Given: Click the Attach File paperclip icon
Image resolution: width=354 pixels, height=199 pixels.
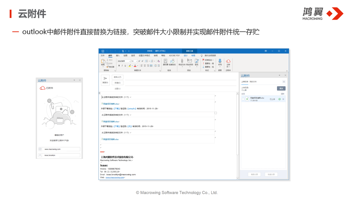Looking at the screenshot, I should (x=182, y=61).
